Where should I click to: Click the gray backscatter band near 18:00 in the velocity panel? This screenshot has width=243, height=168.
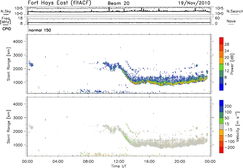click(164, 145)
